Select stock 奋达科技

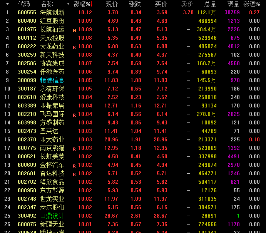point(52,173)
